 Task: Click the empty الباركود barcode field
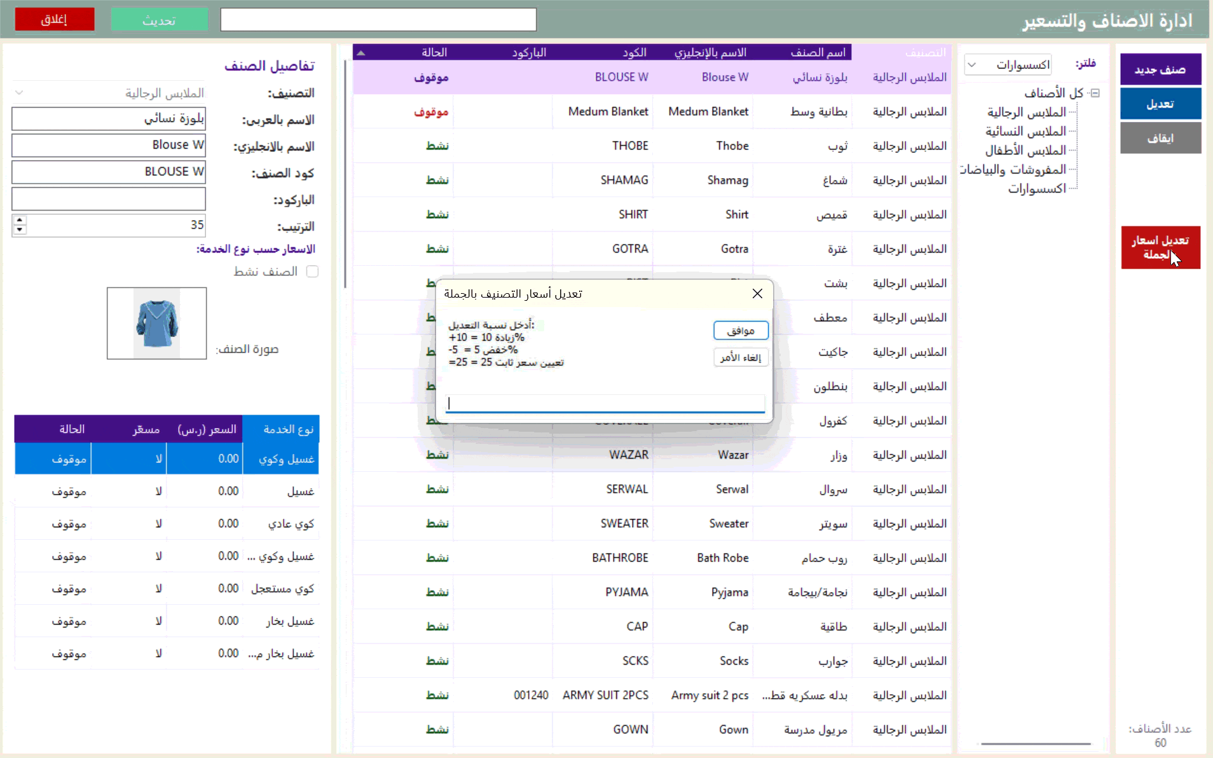point(109,198)
